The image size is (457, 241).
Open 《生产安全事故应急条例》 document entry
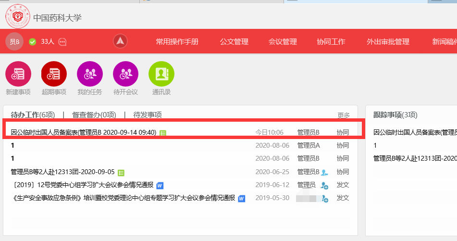point(123,198)
